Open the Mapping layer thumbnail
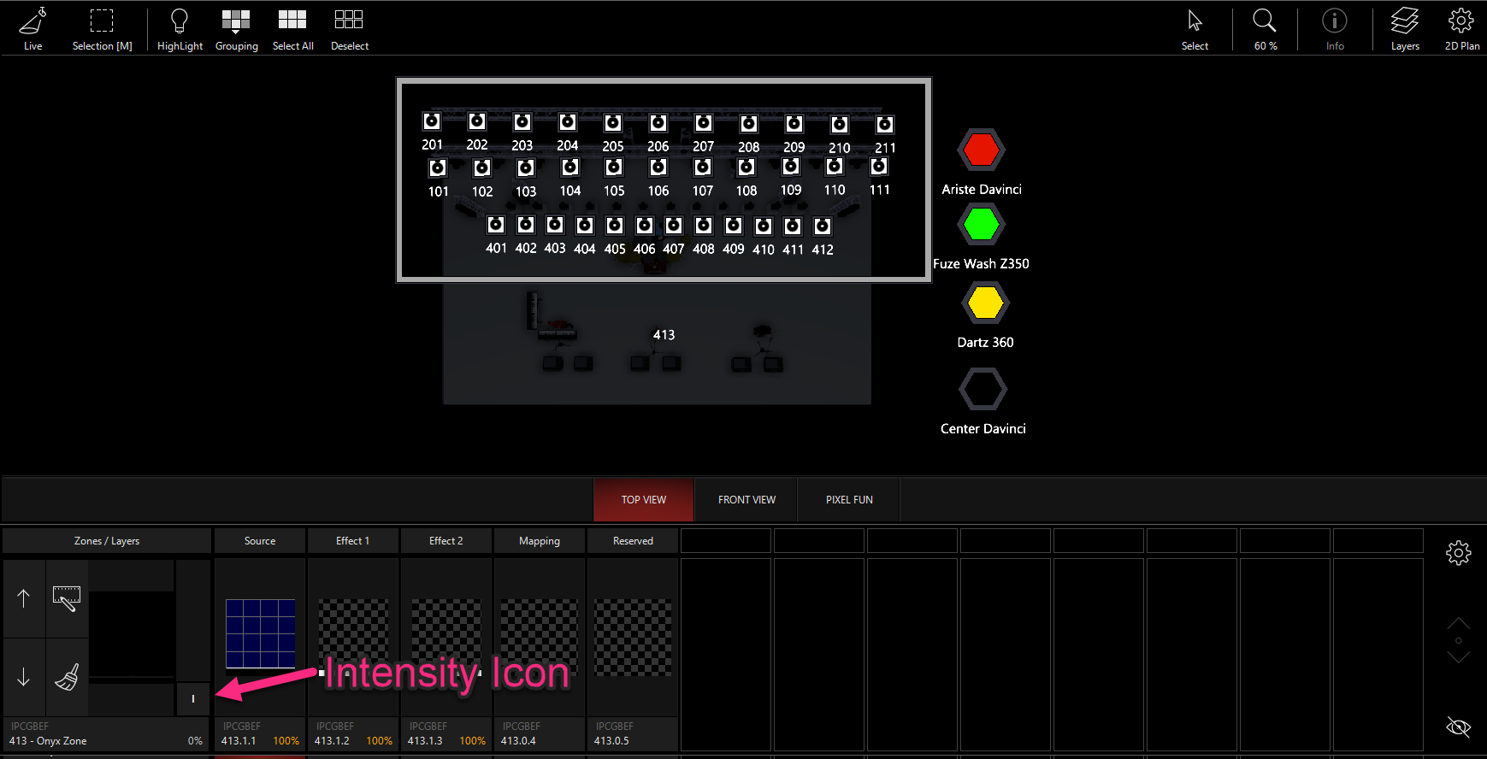The width and height of the screenshot is (1487, 759). point(540,637)
